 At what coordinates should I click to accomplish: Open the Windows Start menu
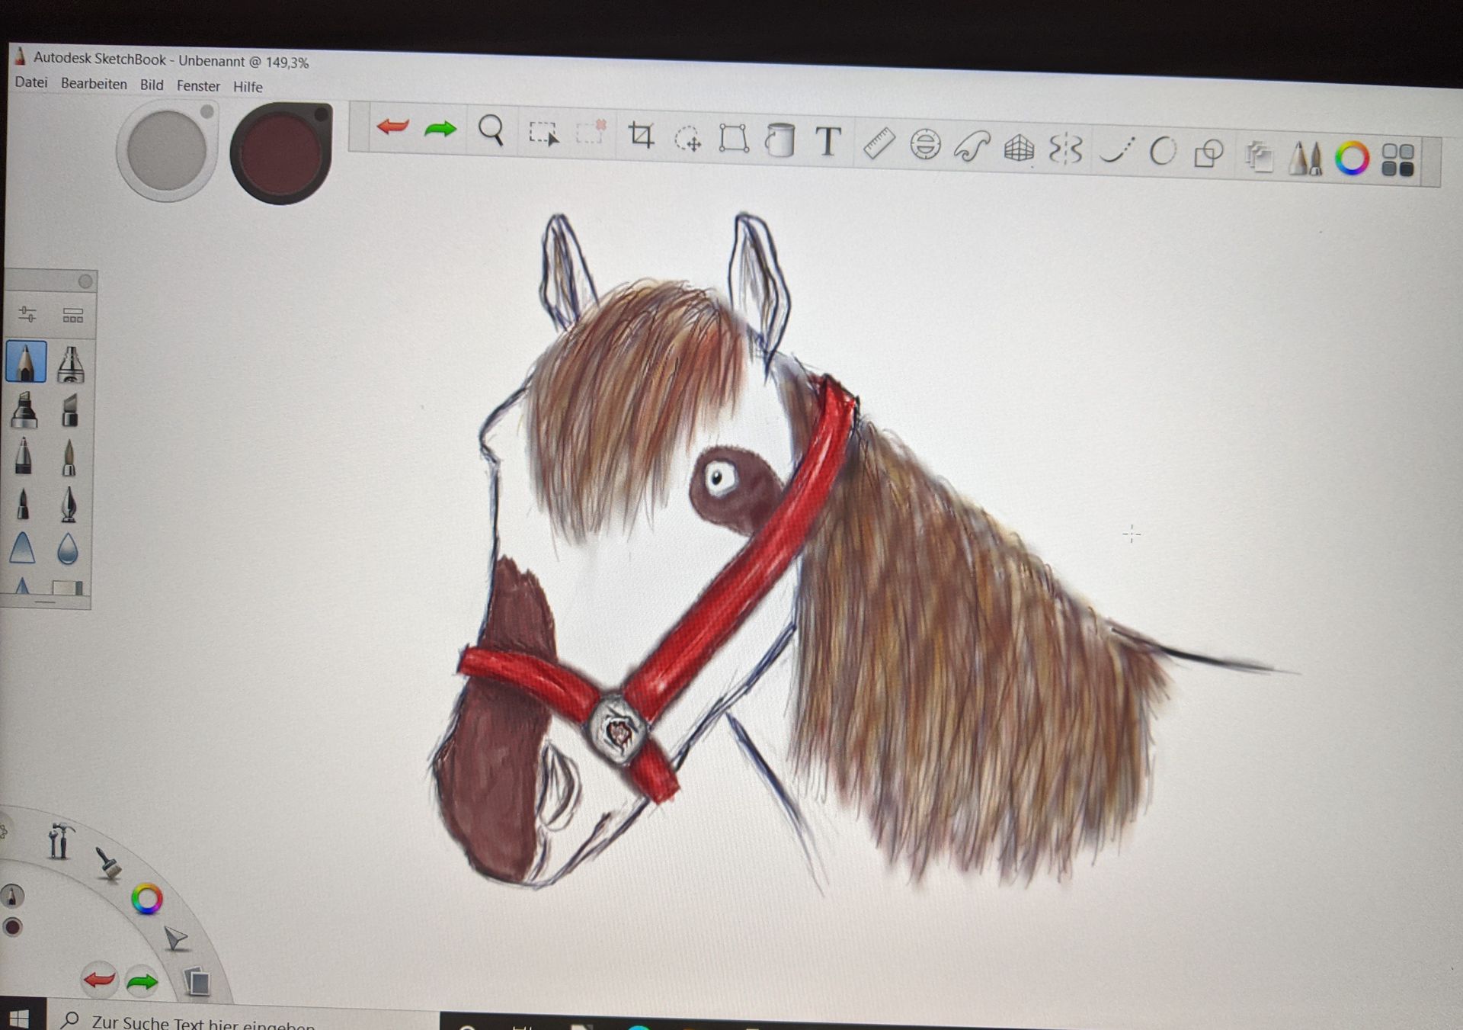(x=19, y=1019)
